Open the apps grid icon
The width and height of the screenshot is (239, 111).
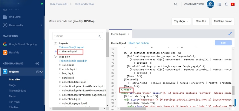point(219,4)
